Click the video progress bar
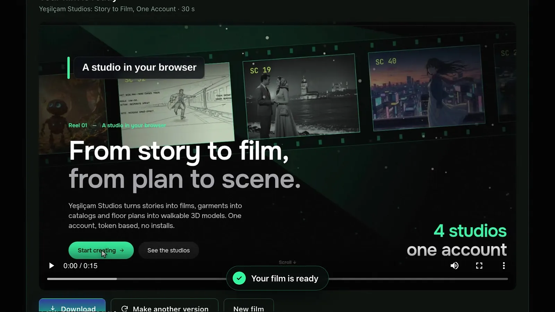Screen dimensions: 555x312 pyautogui.click(x=277, y=279)
